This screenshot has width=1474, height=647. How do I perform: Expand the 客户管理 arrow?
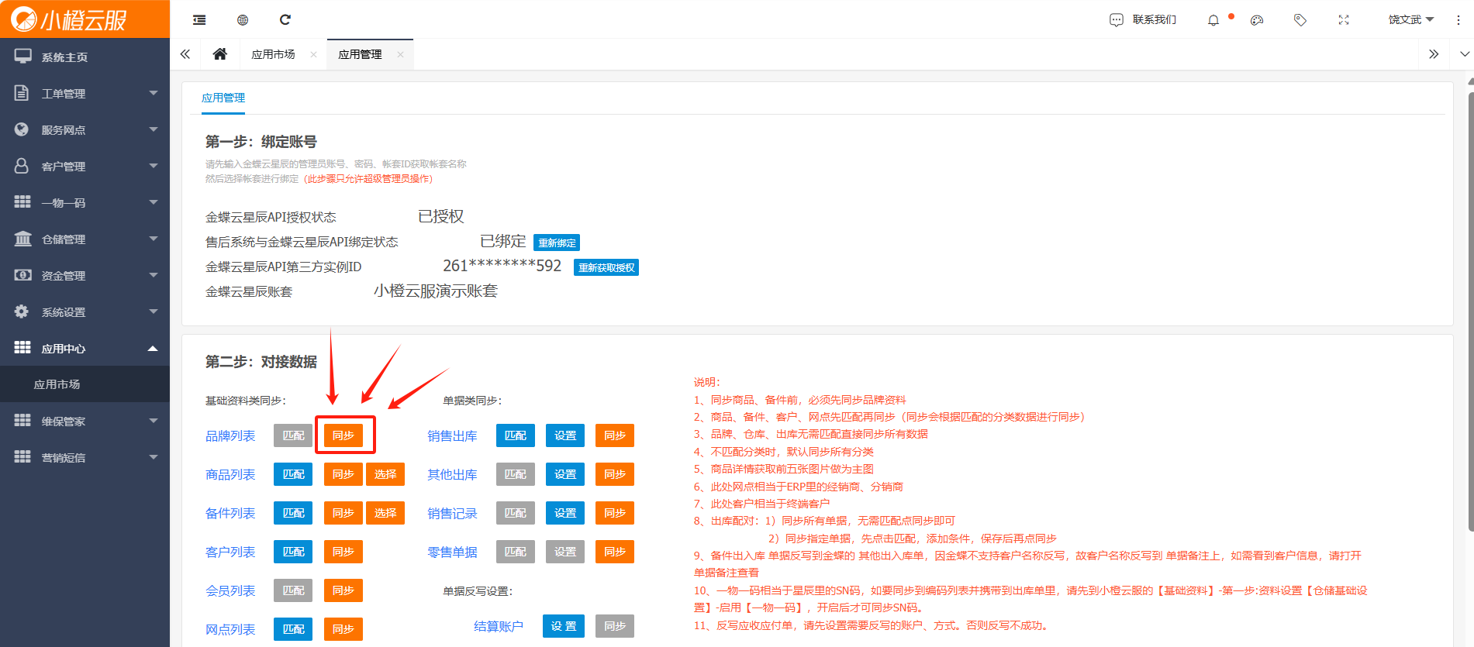(153, 166)
